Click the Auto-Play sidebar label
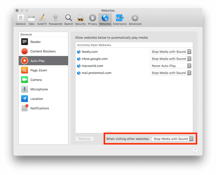The width and height of the screenshot is (216, 175). pos(38,61)
